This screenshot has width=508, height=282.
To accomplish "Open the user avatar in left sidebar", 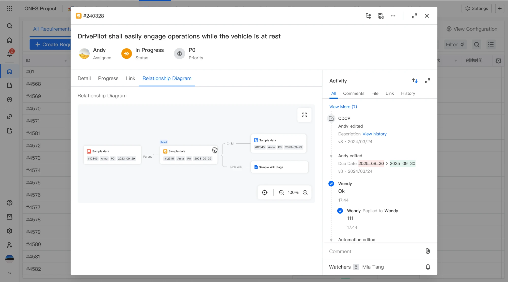I will pos(9,259).
